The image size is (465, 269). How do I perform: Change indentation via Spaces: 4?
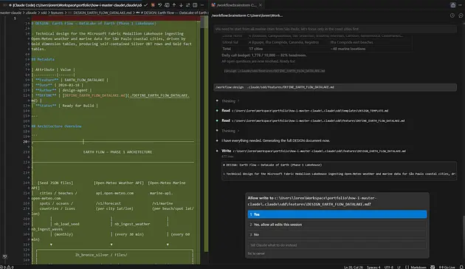(x=373, y=268)
